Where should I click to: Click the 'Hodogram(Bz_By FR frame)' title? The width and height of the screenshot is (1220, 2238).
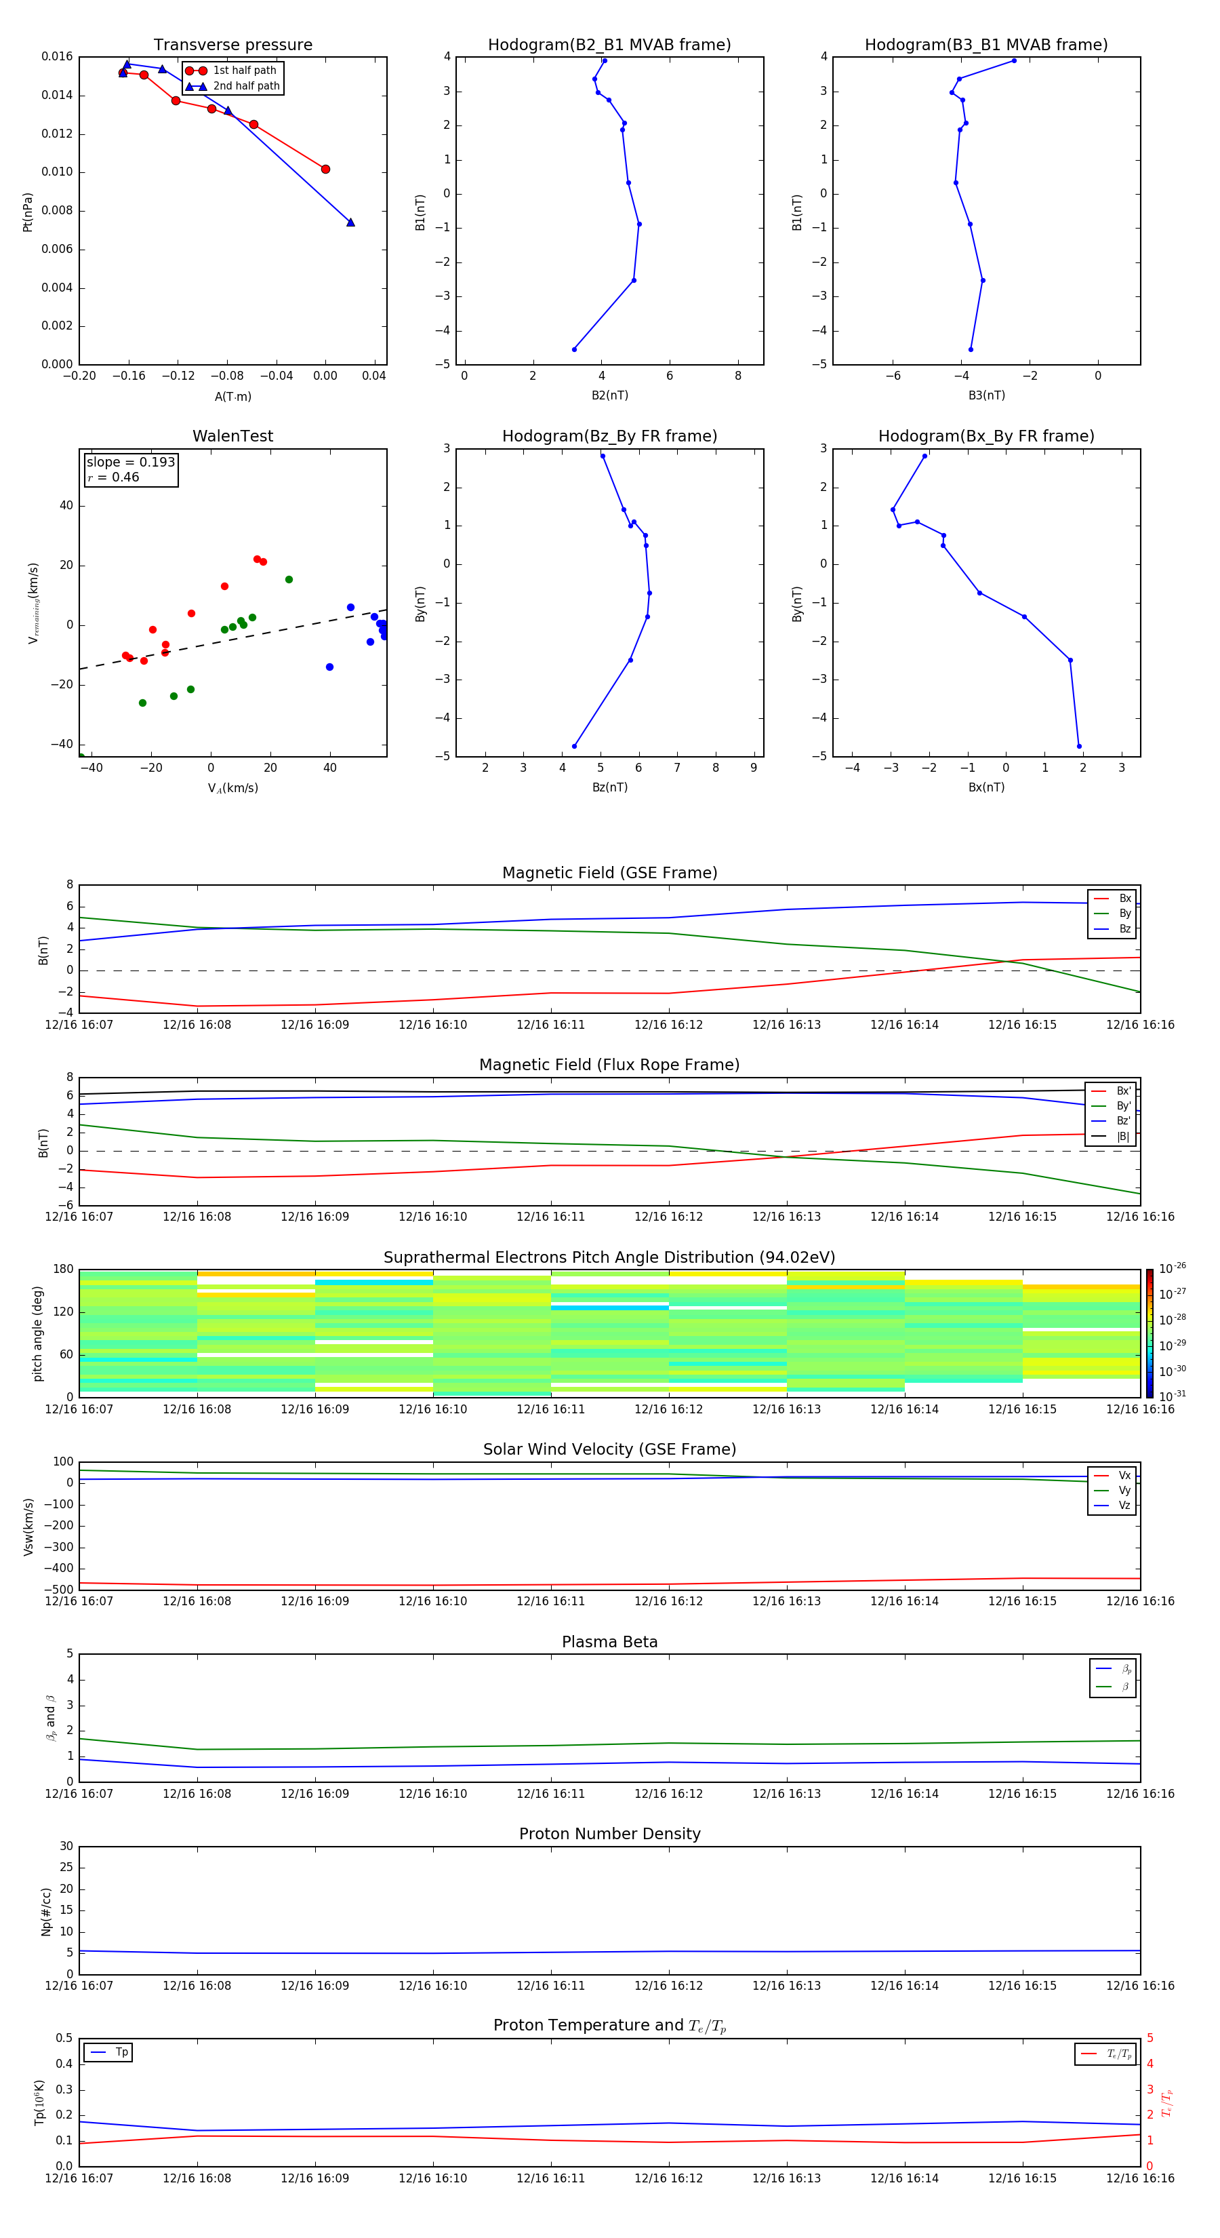tap(609, 436)
